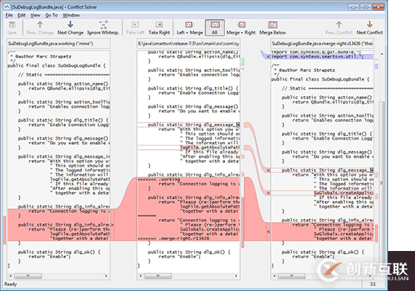Click the Save toolbar icon
This screenshot has height=291, width=415.
tap(12, 25)
